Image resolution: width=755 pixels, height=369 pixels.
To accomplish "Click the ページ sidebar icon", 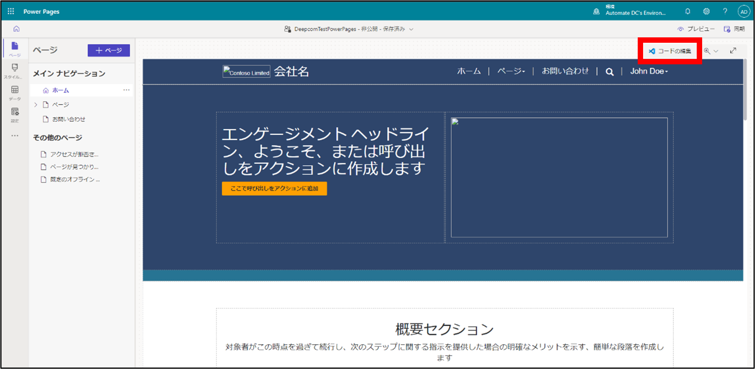I will coord(14,48).
